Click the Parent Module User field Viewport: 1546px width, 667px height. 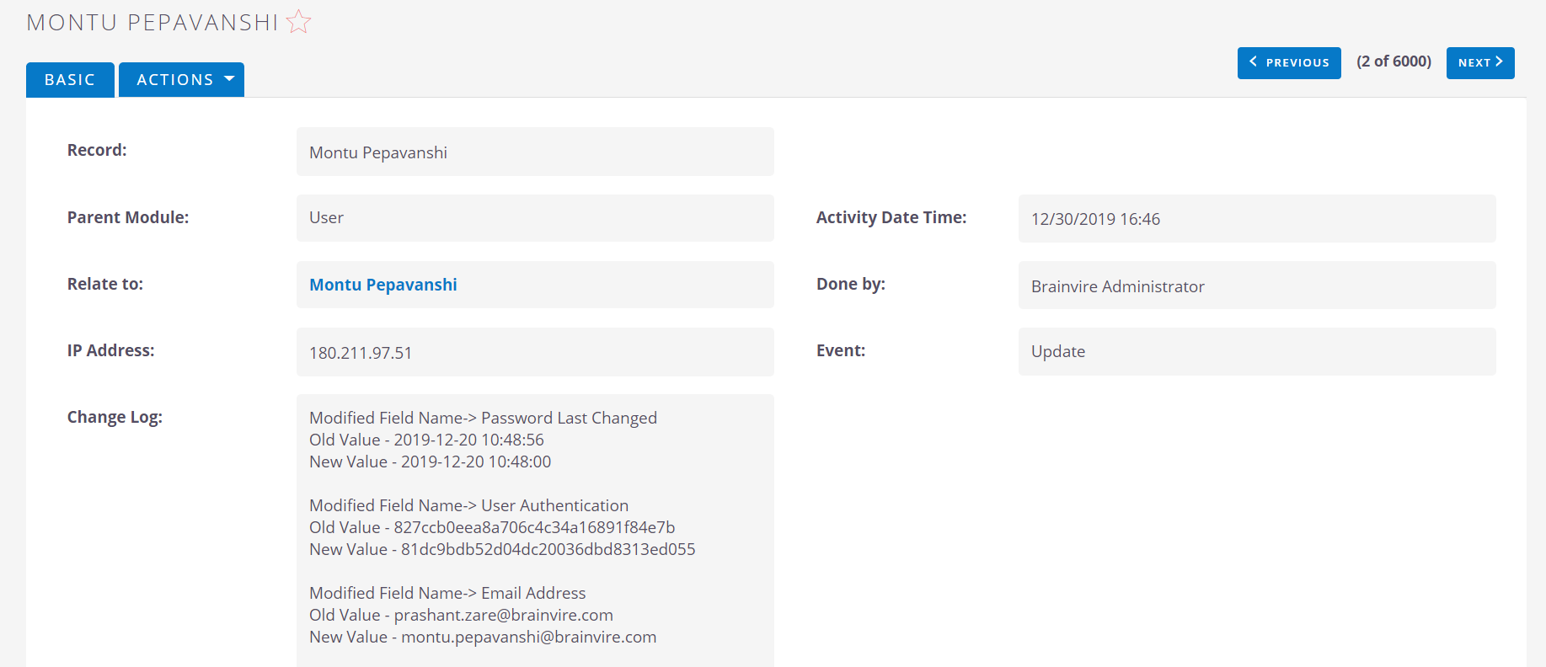535,218
